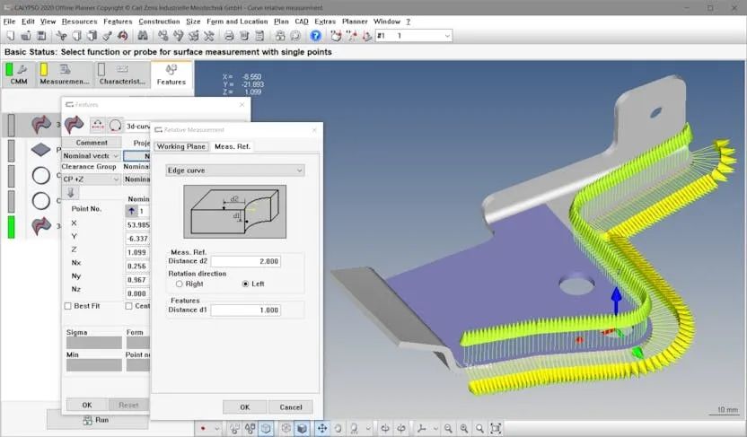Open the Form and Location menu

coord(237,22)
